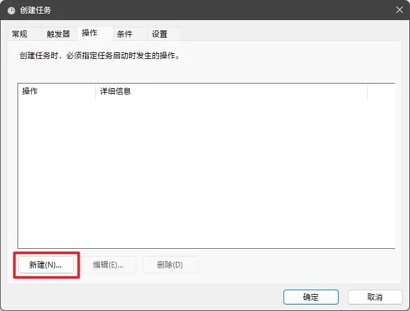The width and height of the screenshot is (410, 311).
Task: Confirm with the 确定 button
Action: click(x=311, y=297)
